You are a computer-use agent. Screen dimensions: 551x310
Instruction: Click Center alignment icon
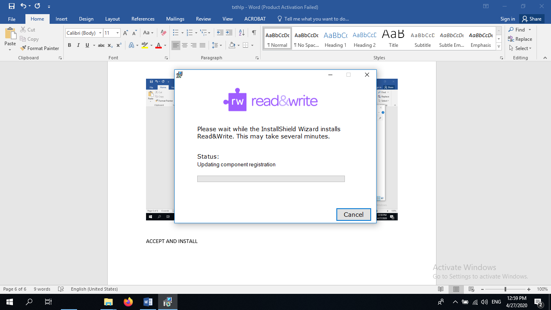185,45
